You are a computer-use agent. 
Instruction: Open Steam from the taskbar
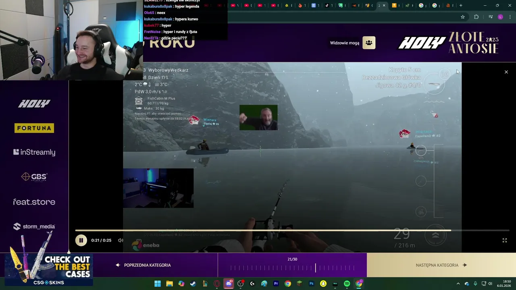tap(193, 284)
